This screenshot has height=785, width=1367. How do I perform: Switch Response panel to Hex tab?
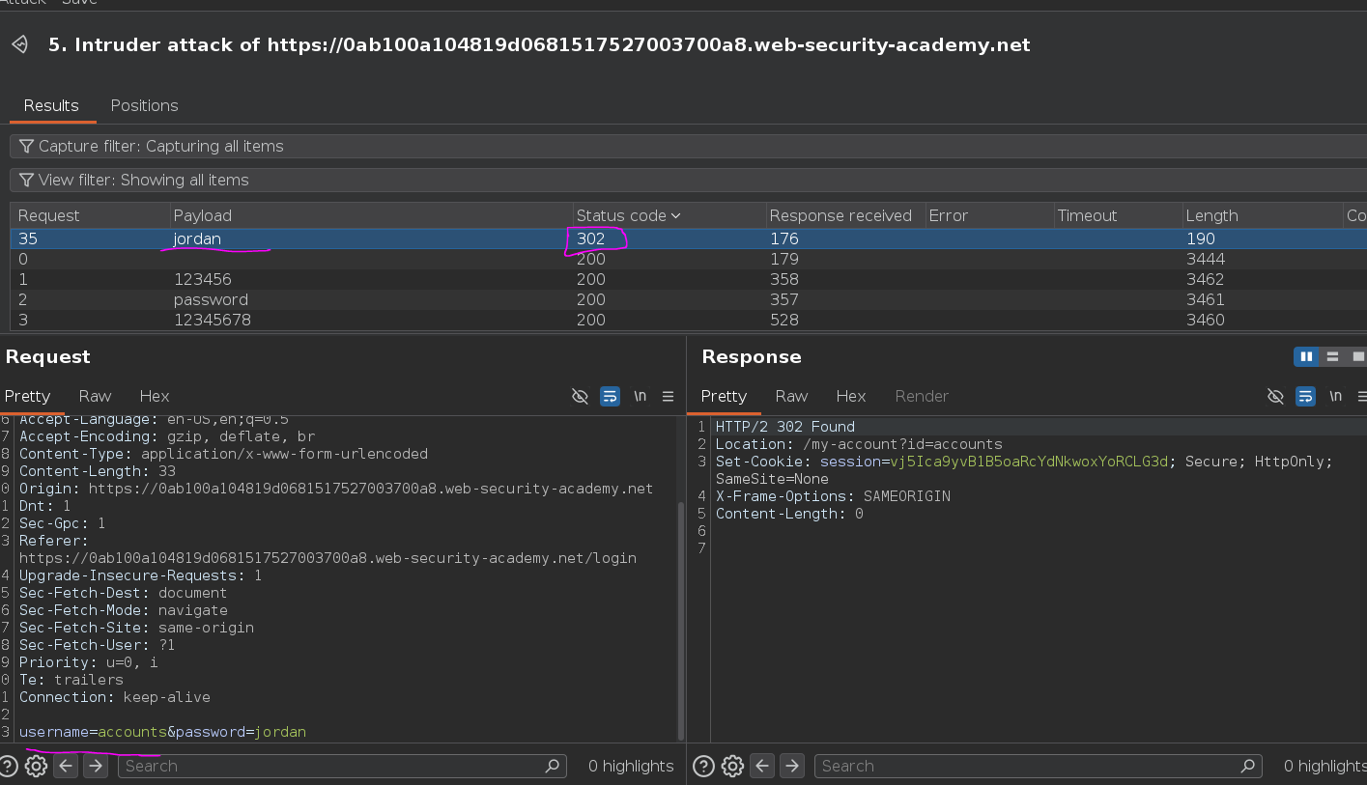point(851,396)
